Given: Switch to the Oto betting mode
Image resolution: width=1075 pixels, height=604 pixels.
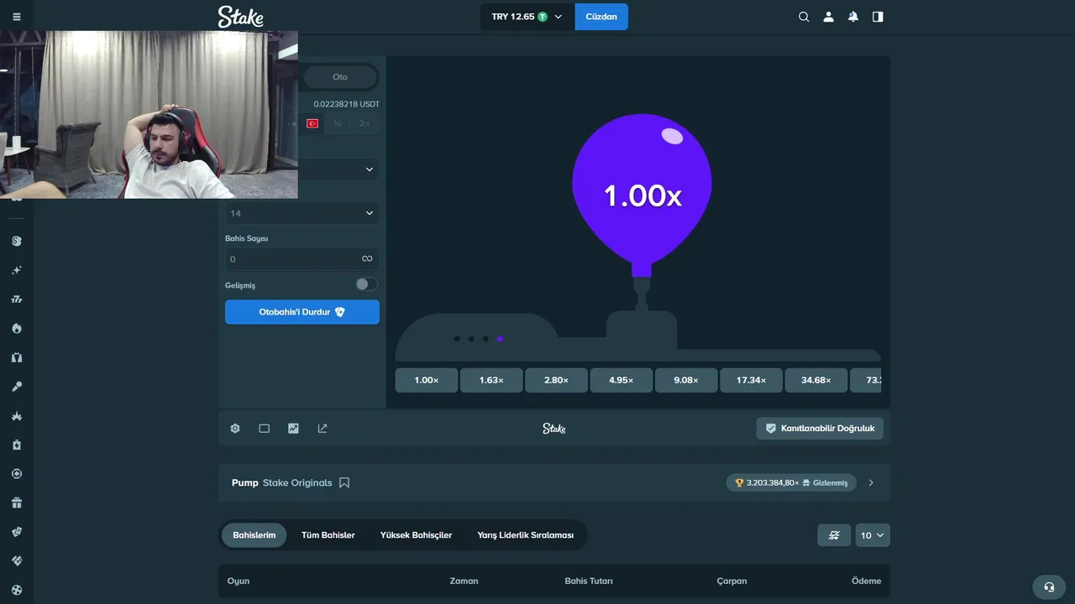Looking at the screenshot, I should (340, 77).
